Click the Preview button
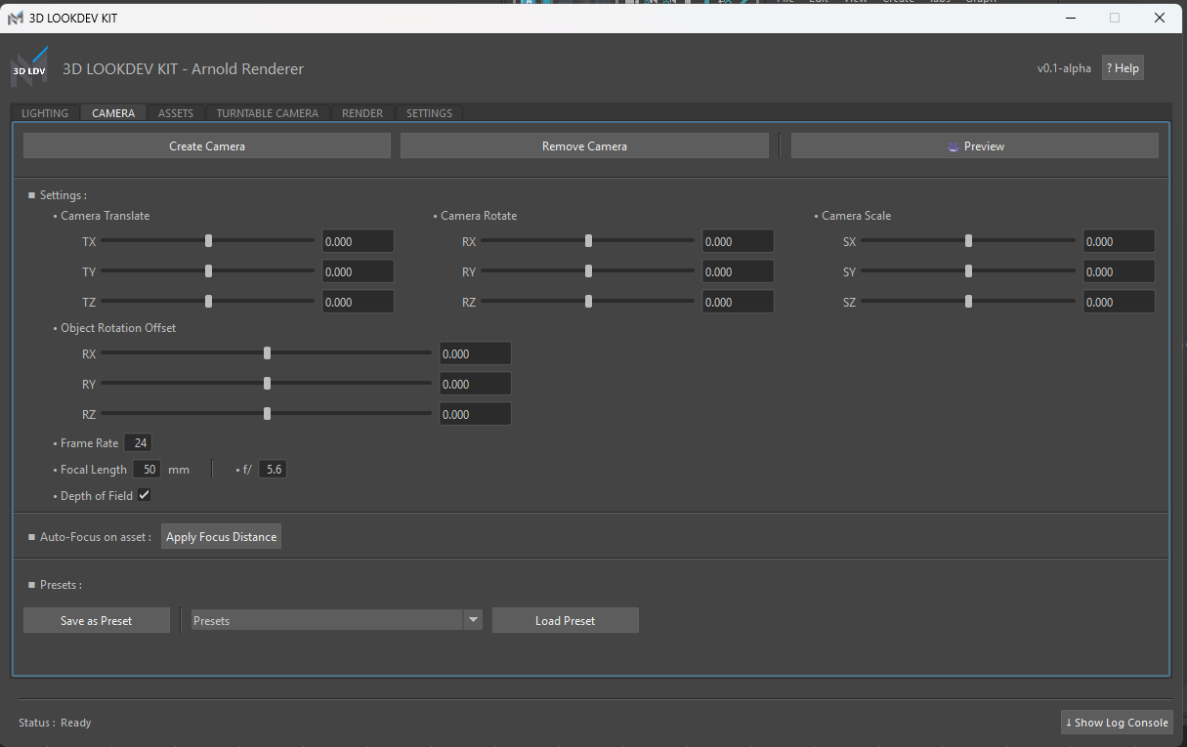The height and width of the screenshot is (747, 1187). (975, 146)
